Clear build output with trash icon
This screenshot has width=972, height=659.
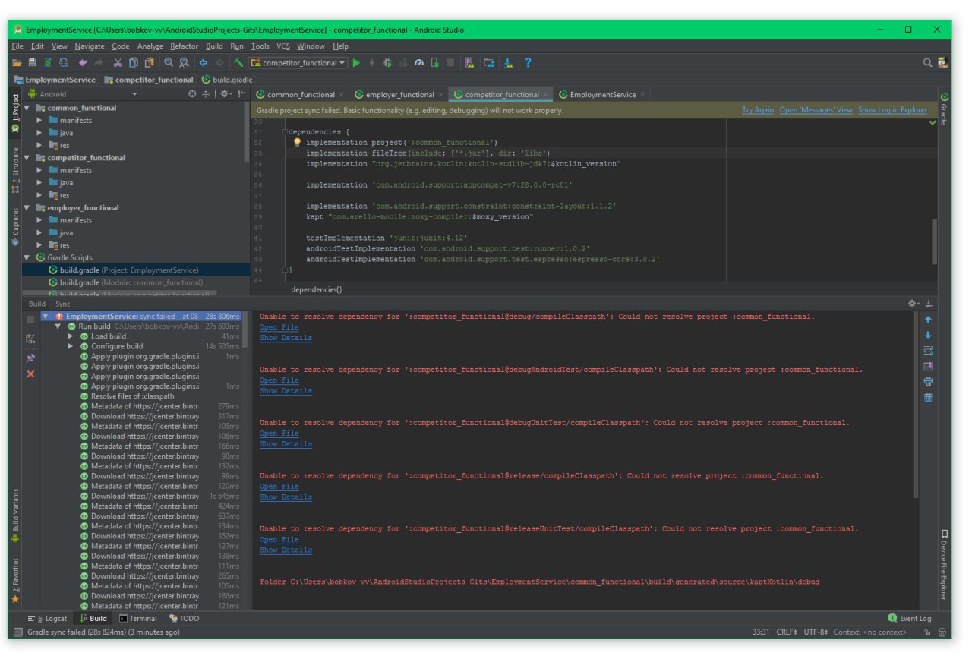[928, 397]
